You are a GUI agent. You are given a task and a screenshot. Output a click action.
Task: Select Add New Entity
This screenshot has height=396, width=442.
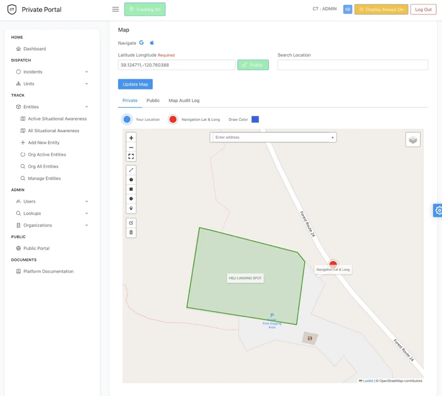point(44,142)
